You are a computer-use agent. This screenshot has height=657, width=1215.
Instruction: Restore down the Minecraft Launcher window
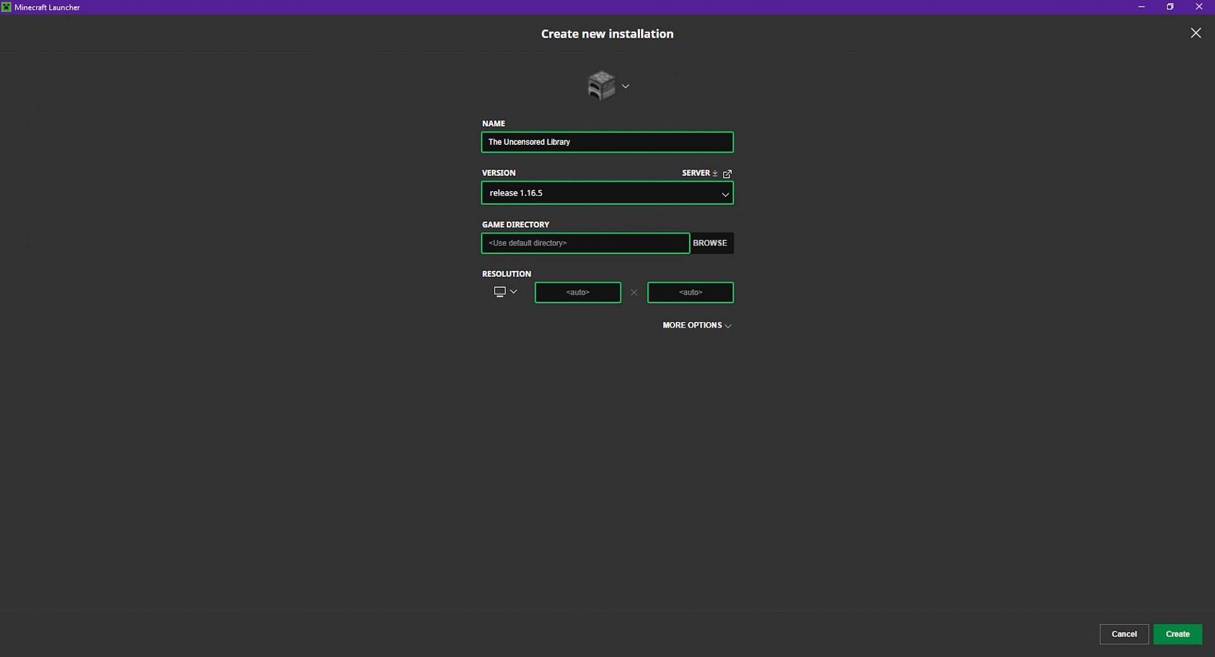[x=1170, y=7]
